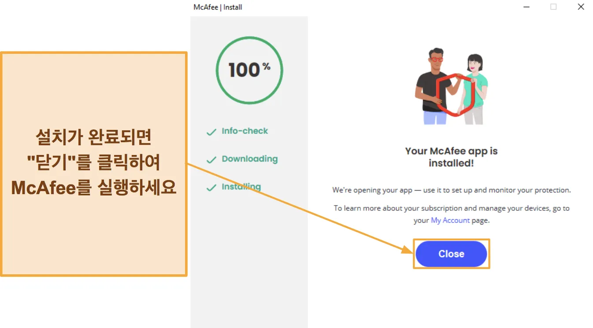
Task: Minimize the McAfee Install window
Action: click(526, 7)
